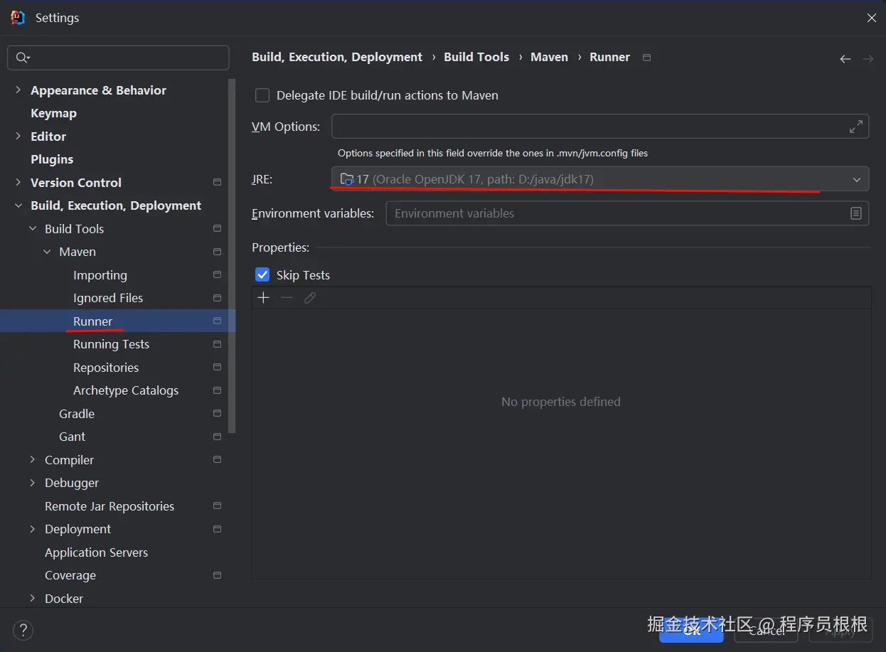The height and width of the screenshot is (652, 886).
Task: Select Repositories under Maven
Action: tap(106, 368)
